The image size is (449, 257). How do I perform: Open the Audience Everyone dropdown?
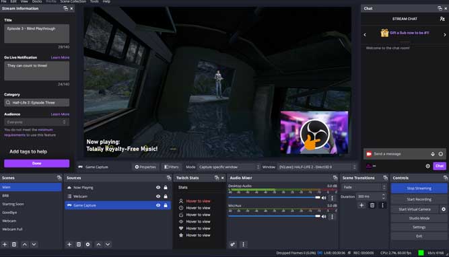point(36,122)
